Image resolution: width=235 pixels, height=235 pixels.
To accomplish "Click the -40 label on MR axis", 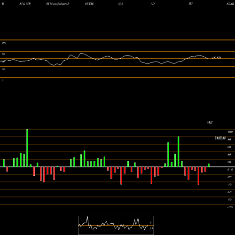I will (229, 185).
